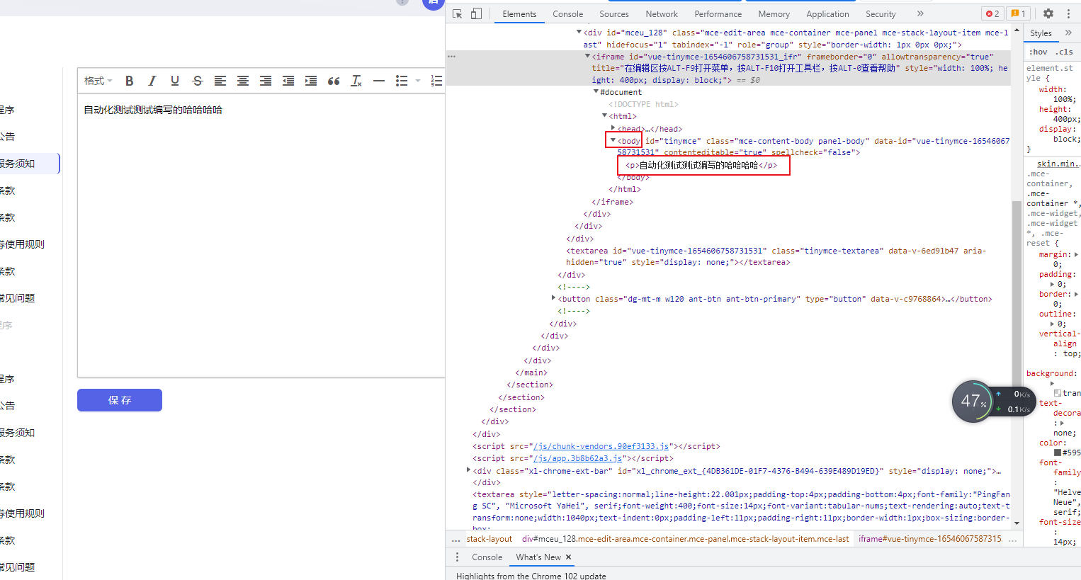This screenshot has width=1081, height=580.
Task: Collapse the body tinymce node
Action: pos(613,140)
